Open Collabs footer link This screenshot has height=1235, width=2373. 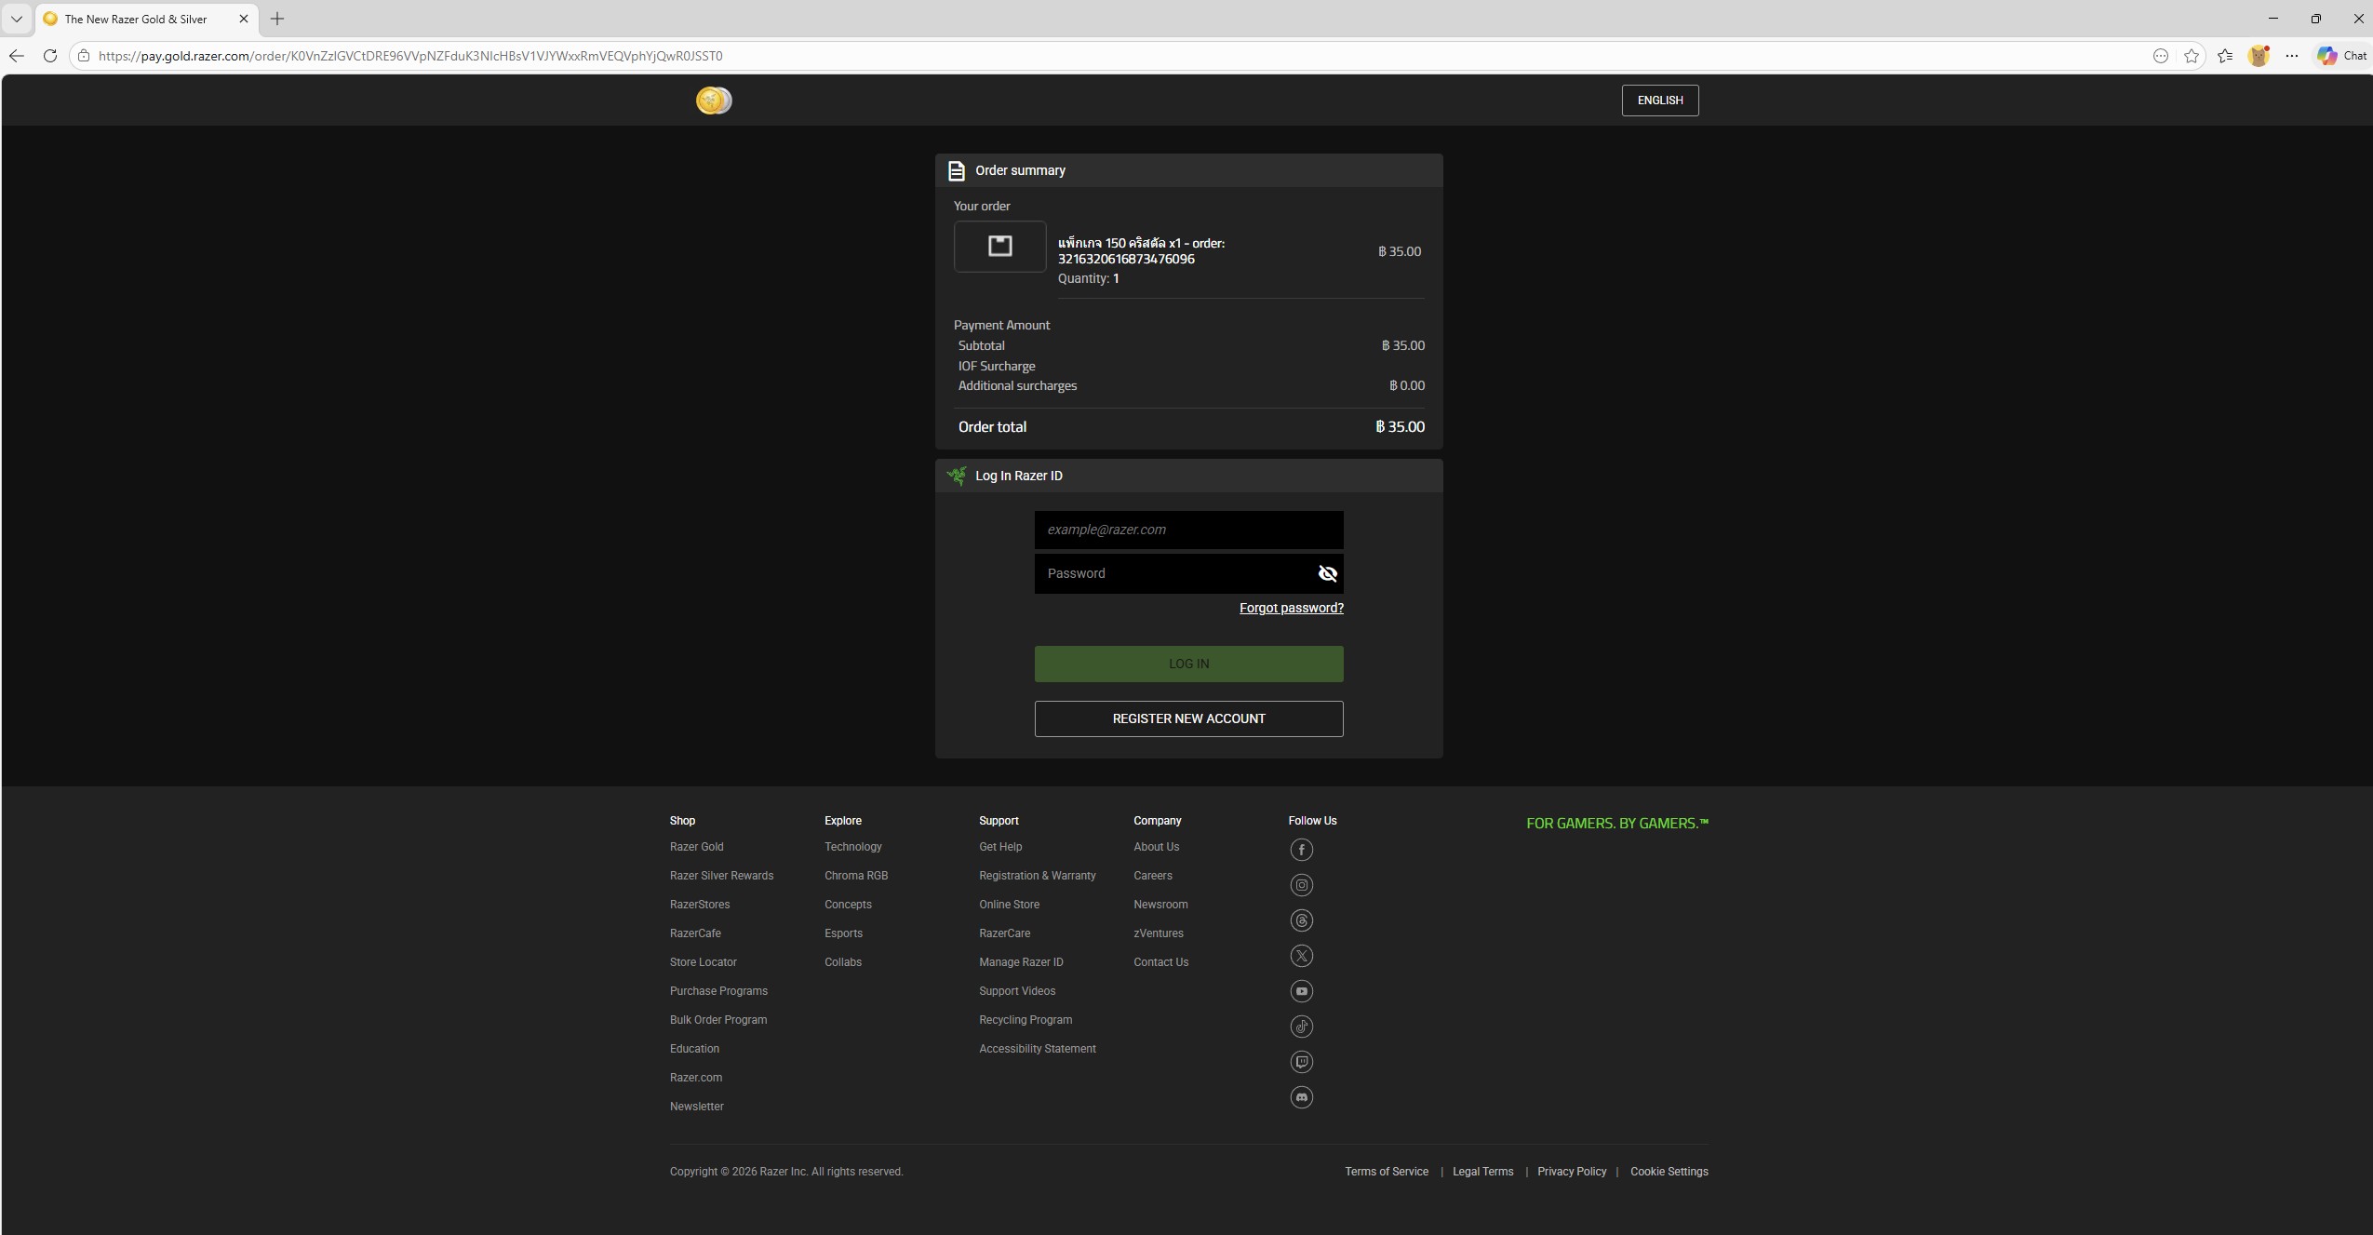click(x=843, y=962)
